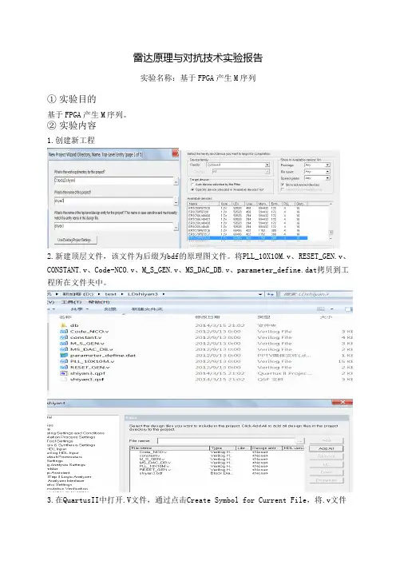Select the shiyan3.qsf settings file icon
The height and width of the screenshot is (561, 396).
[x=64, y=380]
